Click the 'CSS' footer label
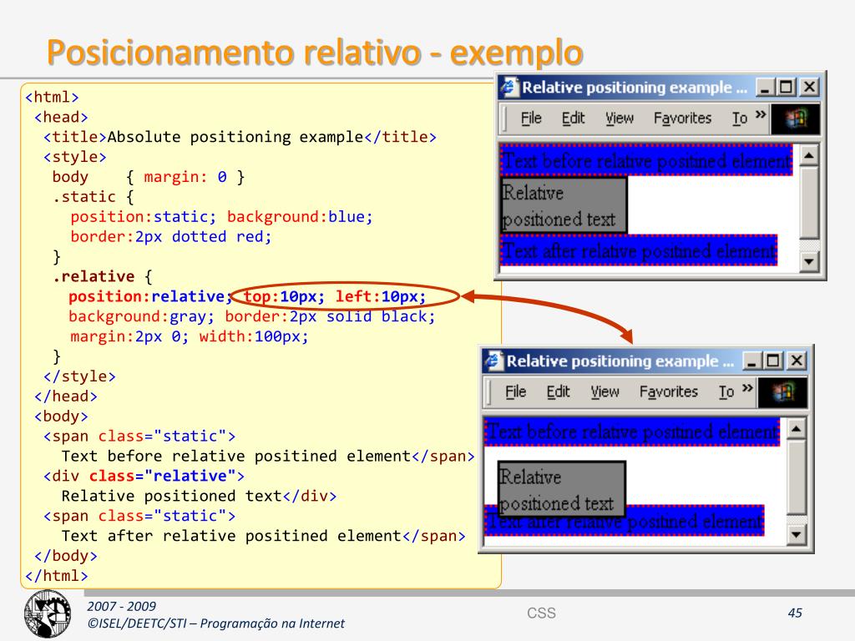The width and height of the screenshot is (855, 641). (541, 613)
